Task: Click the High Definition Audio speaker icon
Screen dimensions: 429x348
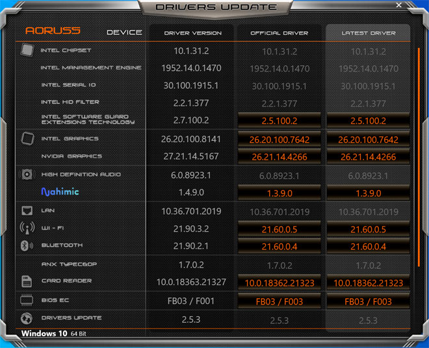Action: coord(27,175)
